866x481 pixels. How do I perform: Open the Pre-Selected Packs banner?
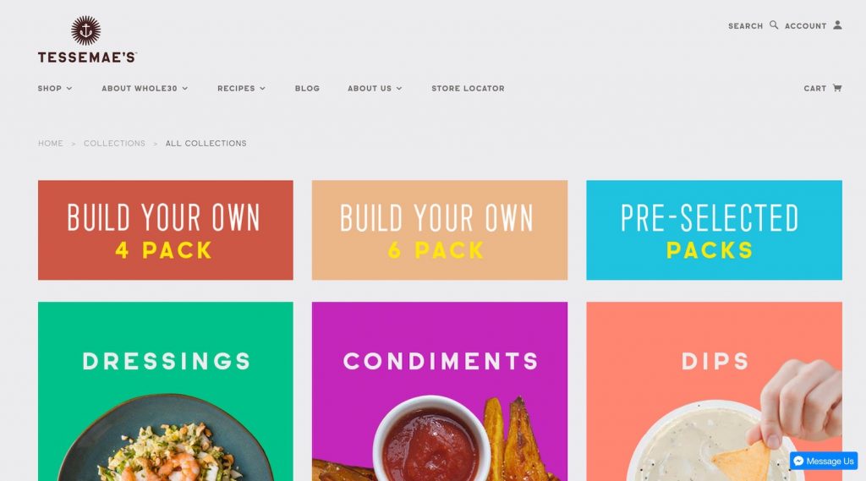714,230
